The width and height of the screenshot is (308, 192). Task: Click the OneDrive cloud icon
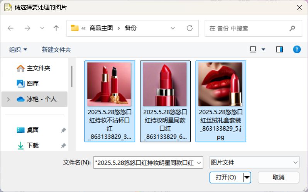20,99
